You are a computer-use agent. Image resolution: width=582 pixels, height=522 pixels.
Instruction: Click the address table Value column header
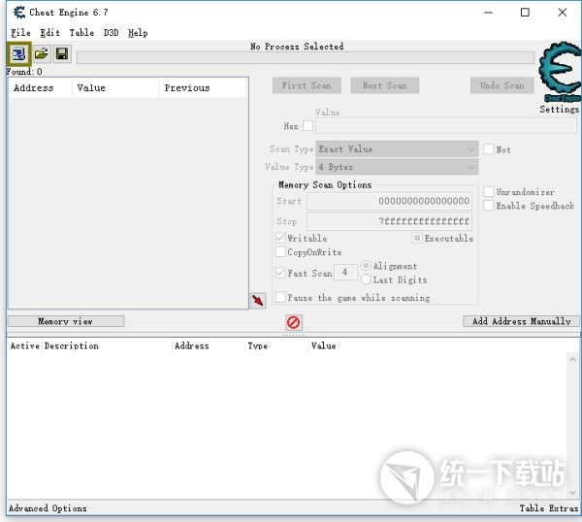click(324, 346)
